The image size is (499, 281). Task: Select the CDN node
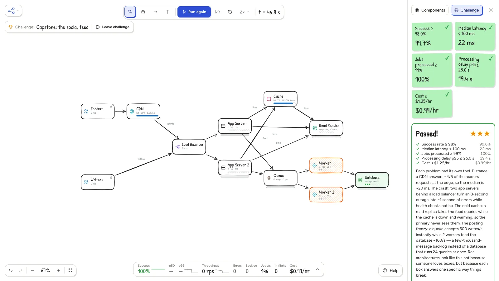(143, 111)
